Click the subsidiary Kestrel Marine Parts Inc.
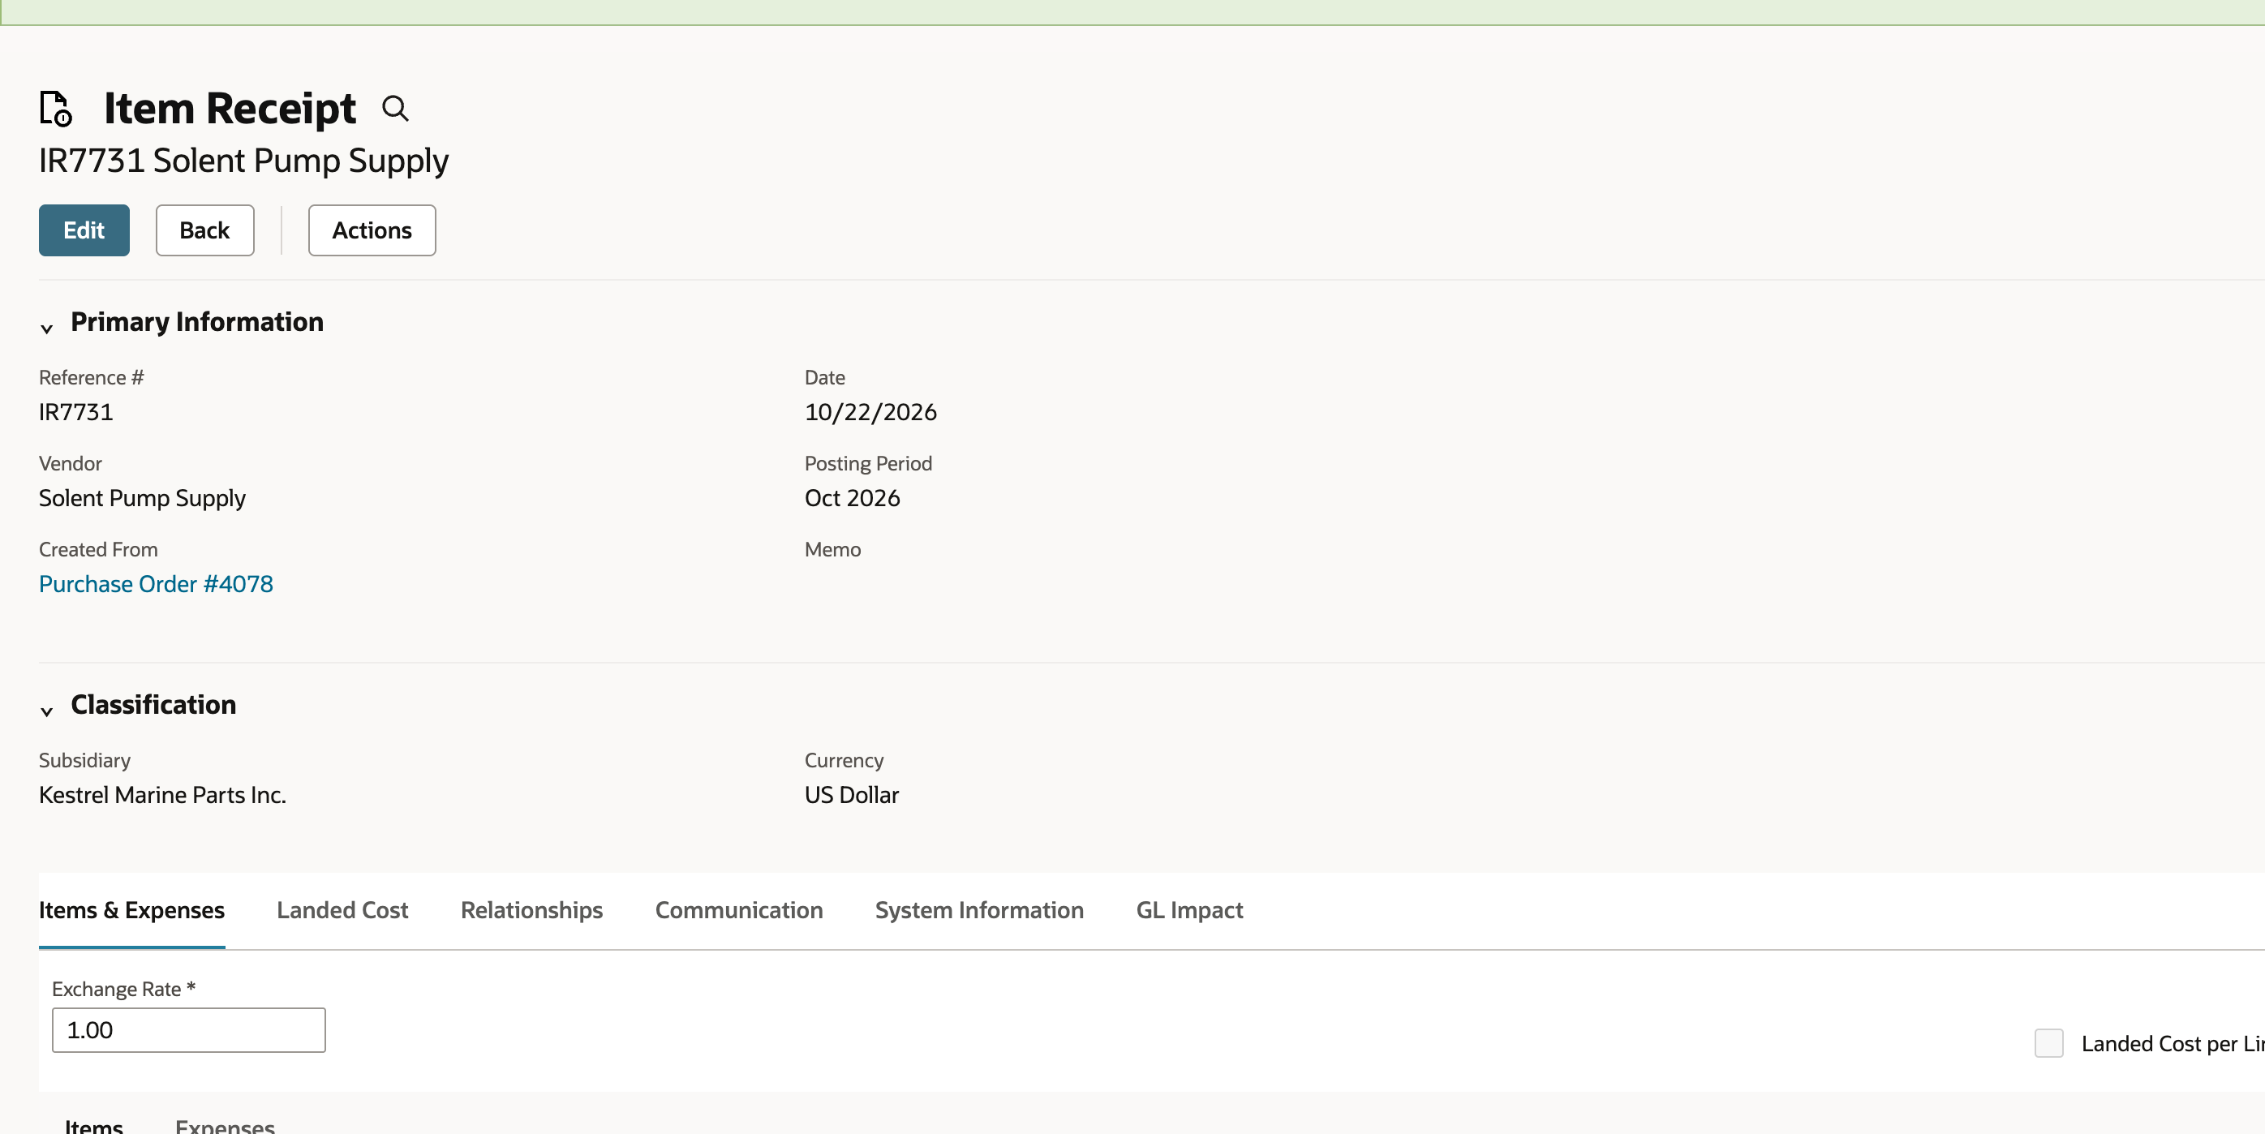2265x1134 pixels. pos(163,795)
